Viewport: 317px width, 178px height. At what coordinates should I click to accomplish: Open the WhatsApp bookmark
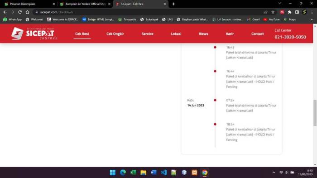(12, 19)
